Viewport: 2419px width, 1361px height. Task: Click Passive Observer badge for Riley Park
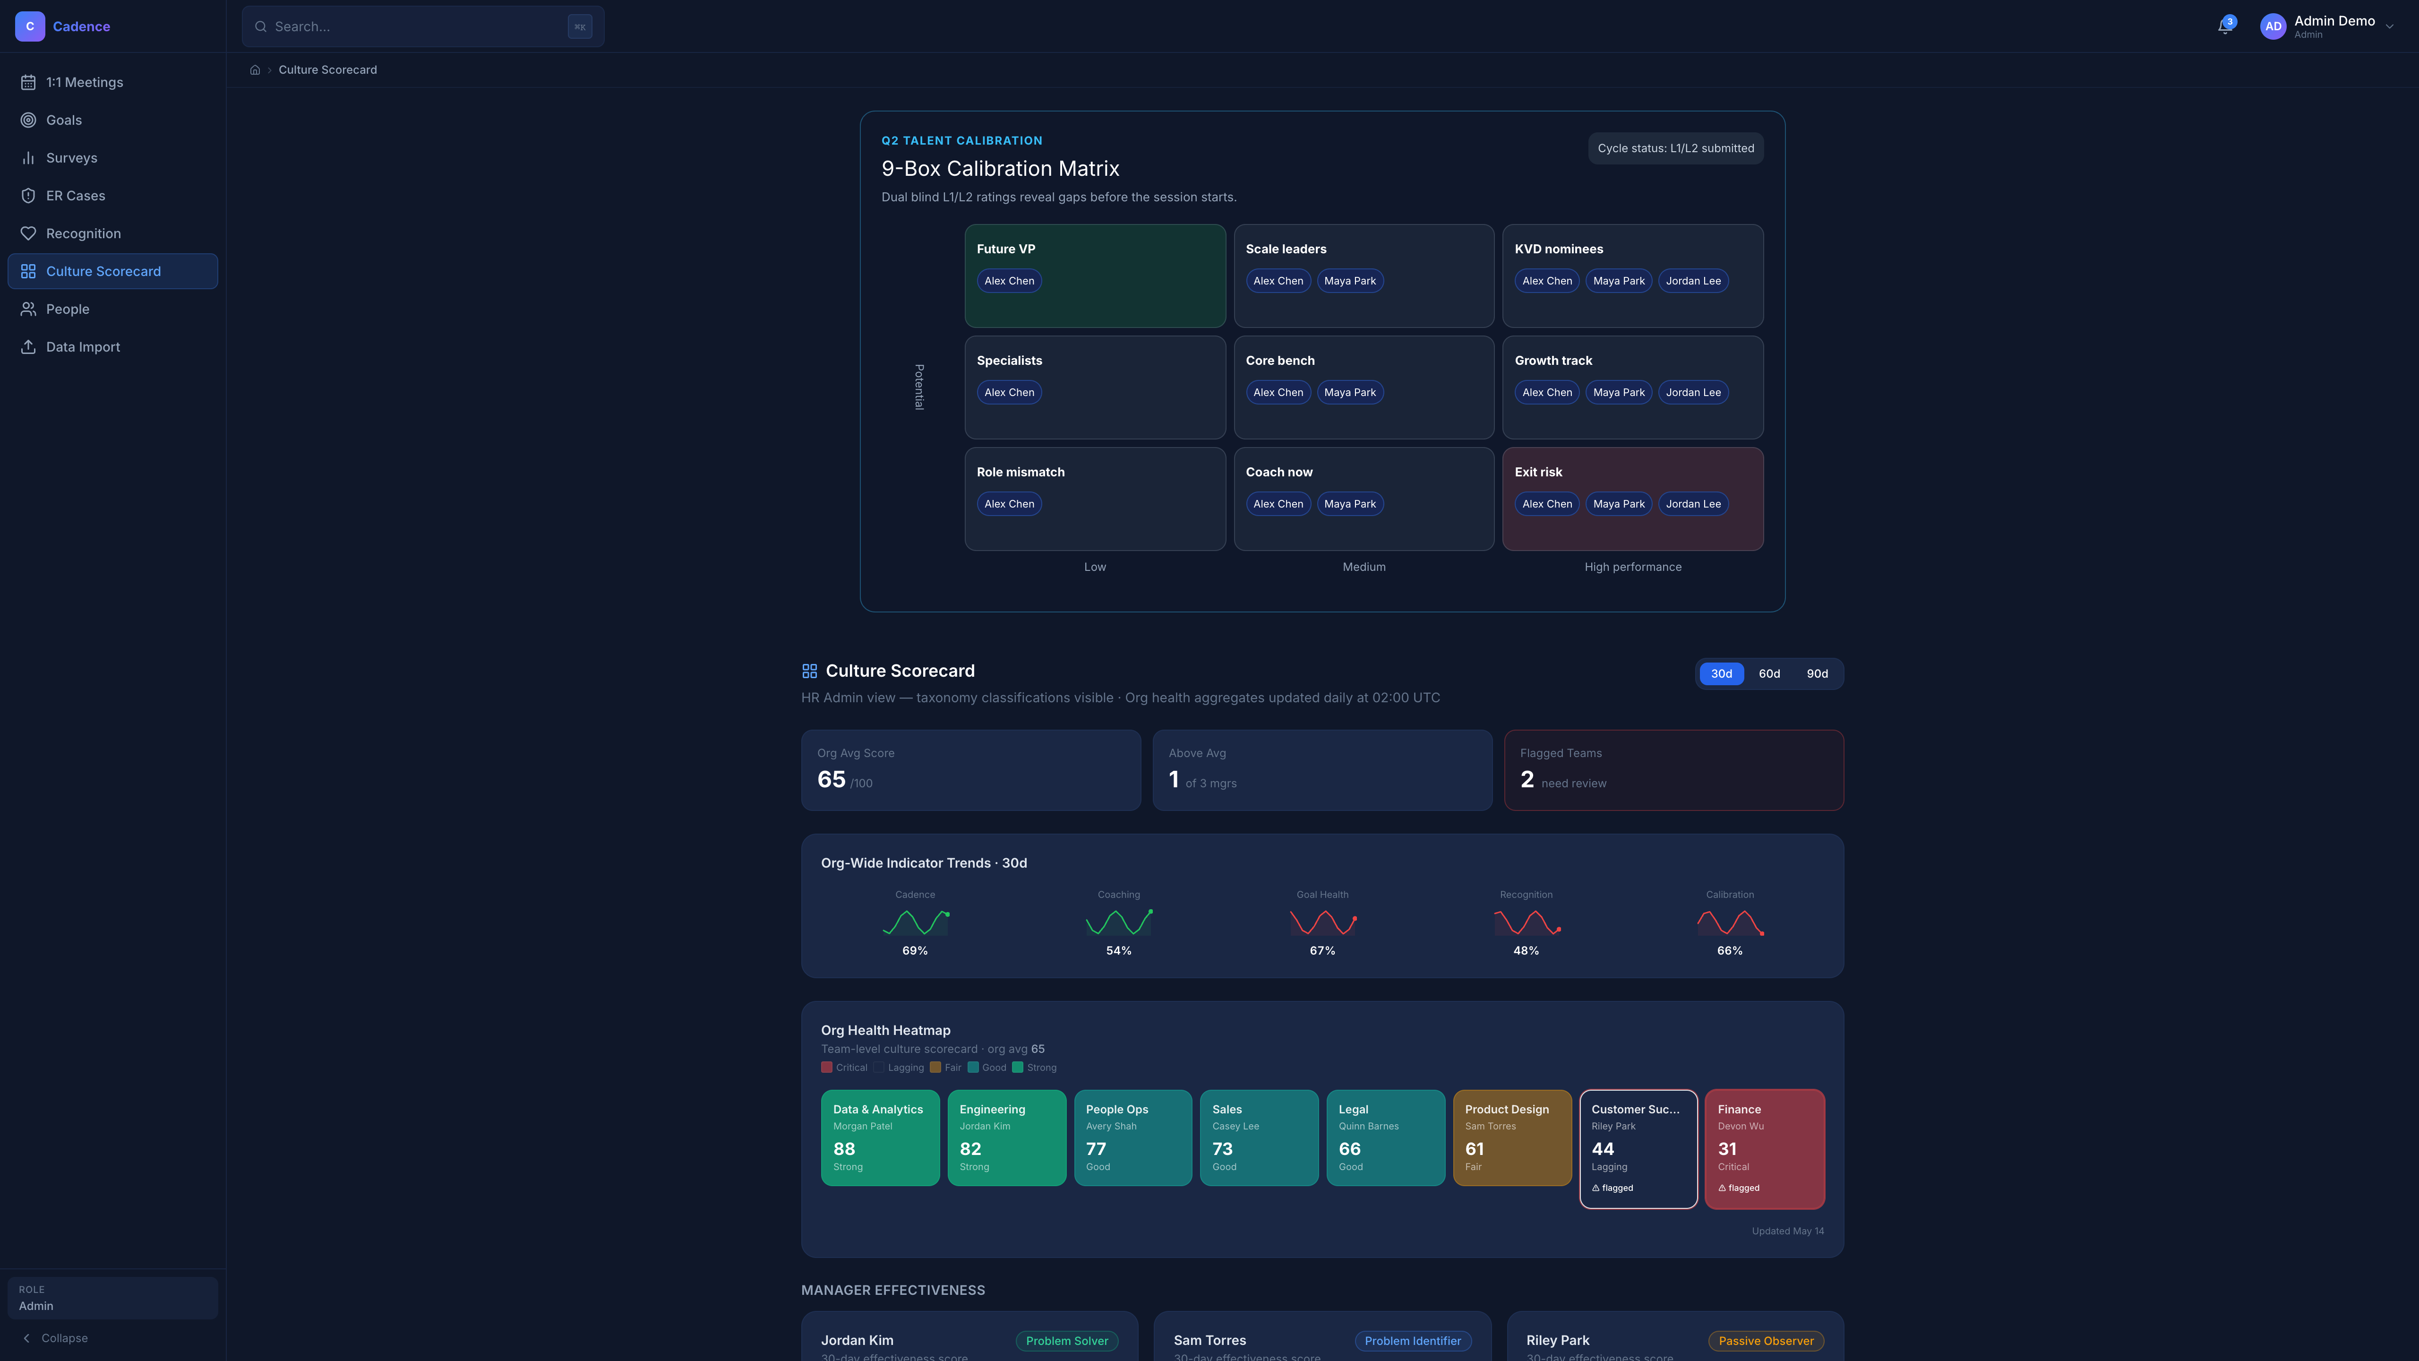[x=1766, y=1341]
